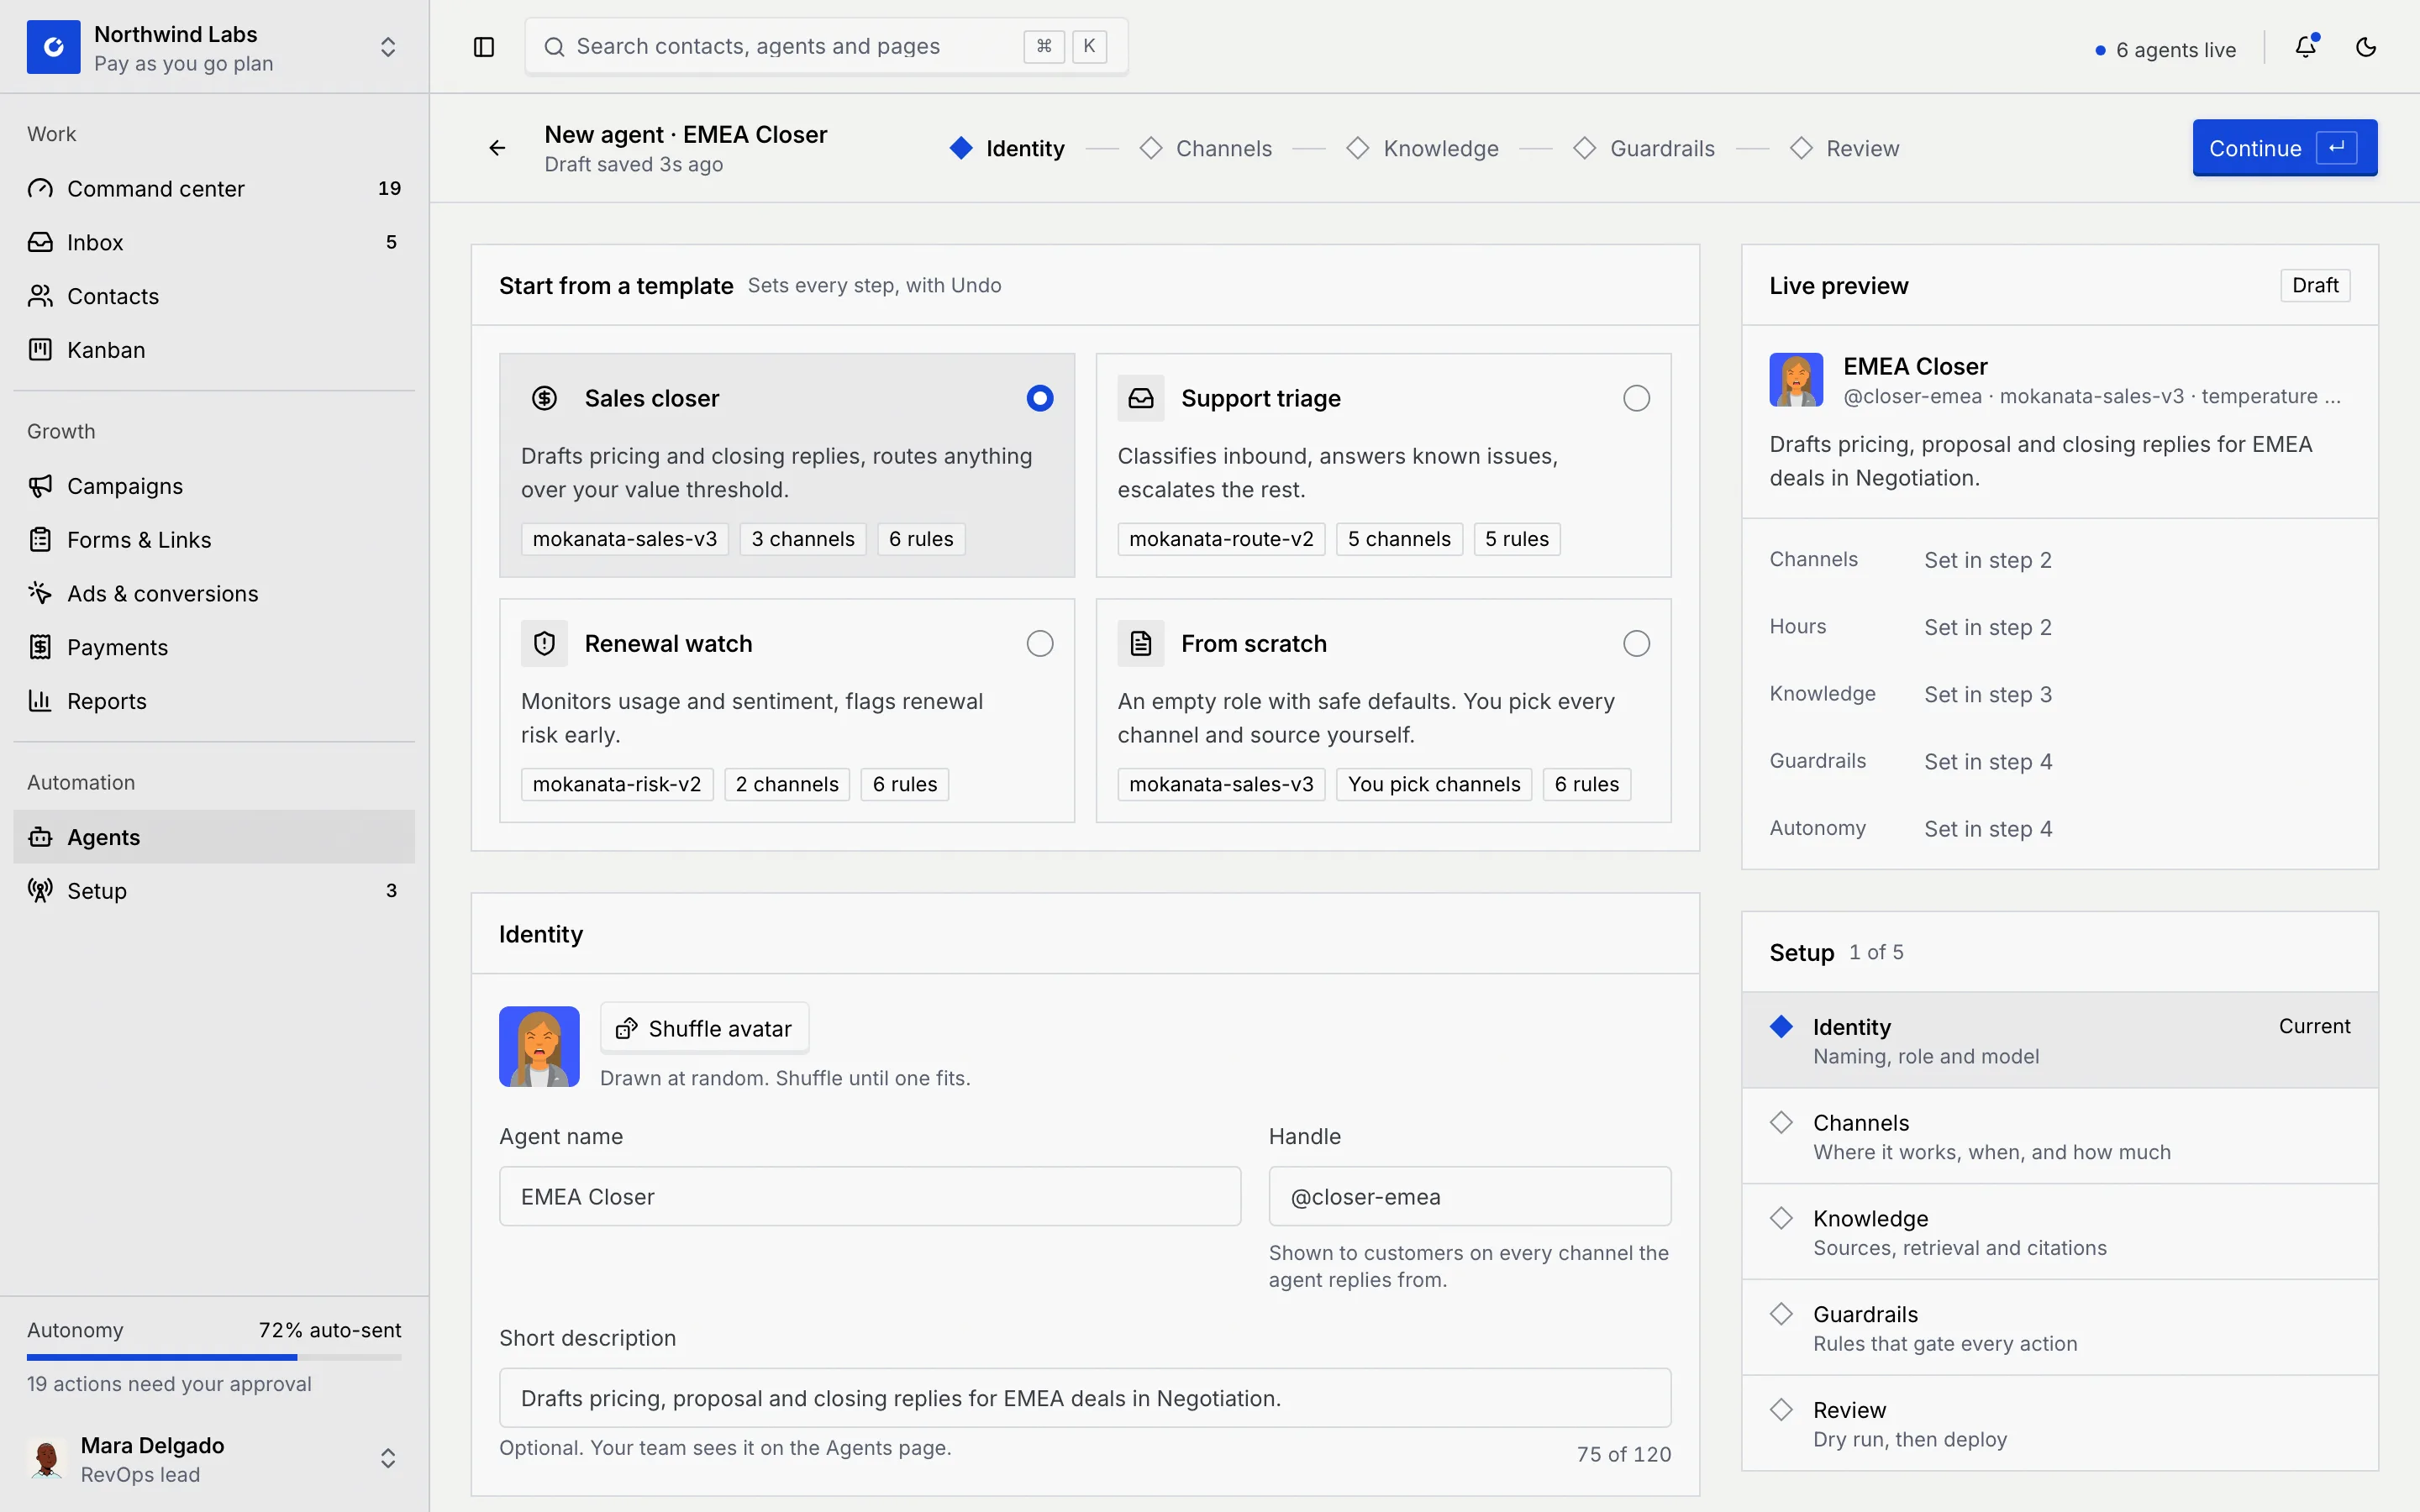Click the 19 actions need your approval text
The height and width of the screenshot is (1512, 2420).
coord(169,1384)
